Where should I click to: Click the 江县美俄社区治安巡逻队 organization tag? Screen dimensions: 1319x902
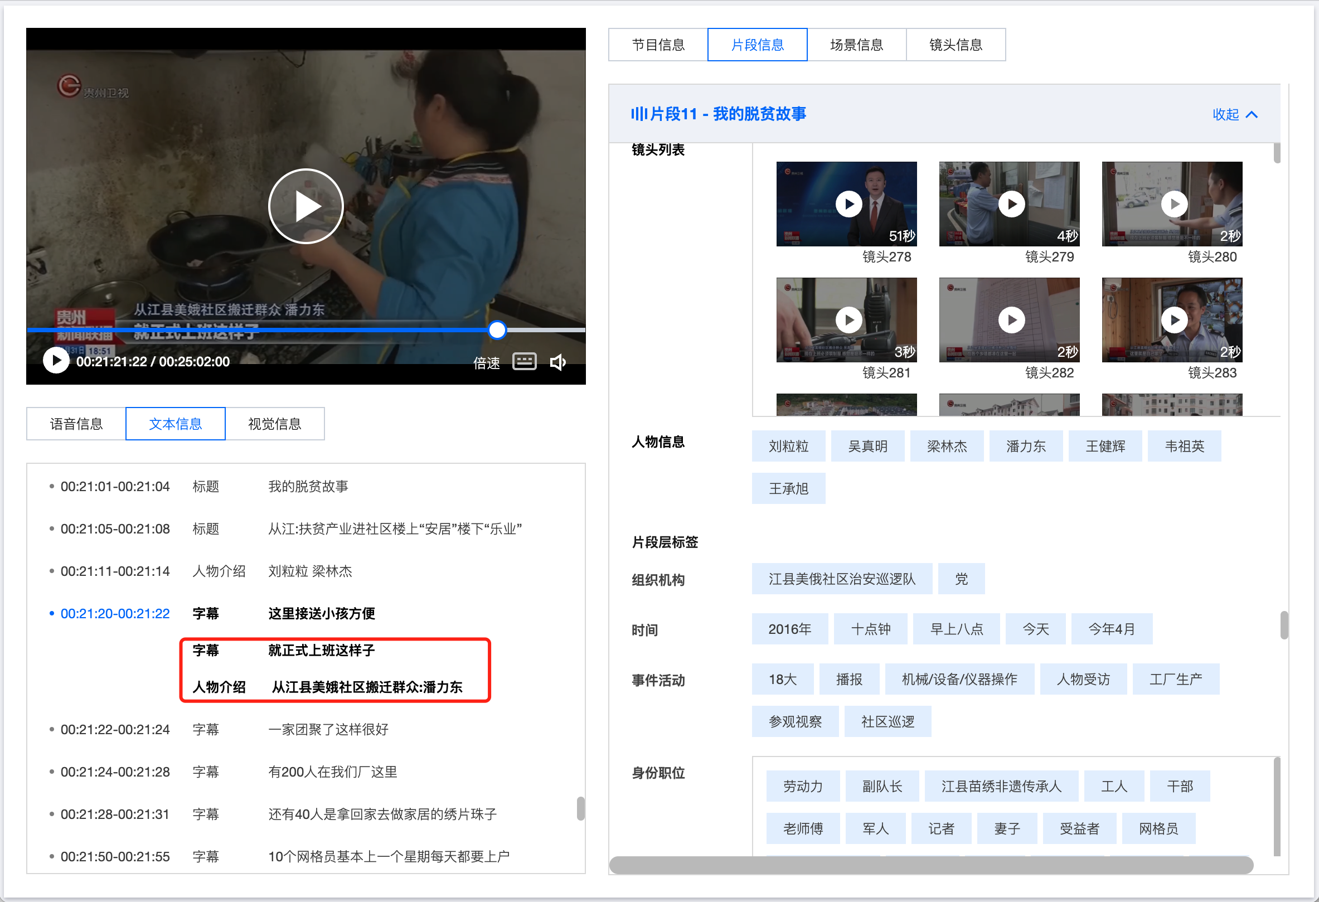[842, 579]
